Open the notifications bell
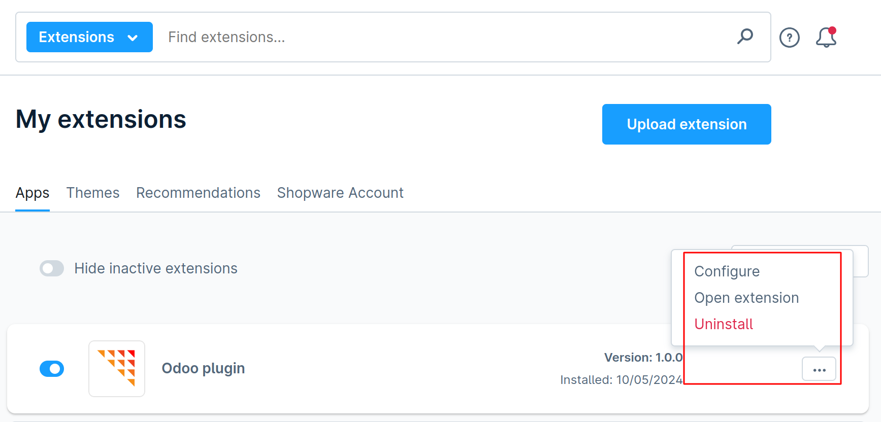Screen dimensions: 881x422 click(x=826, y=38)
